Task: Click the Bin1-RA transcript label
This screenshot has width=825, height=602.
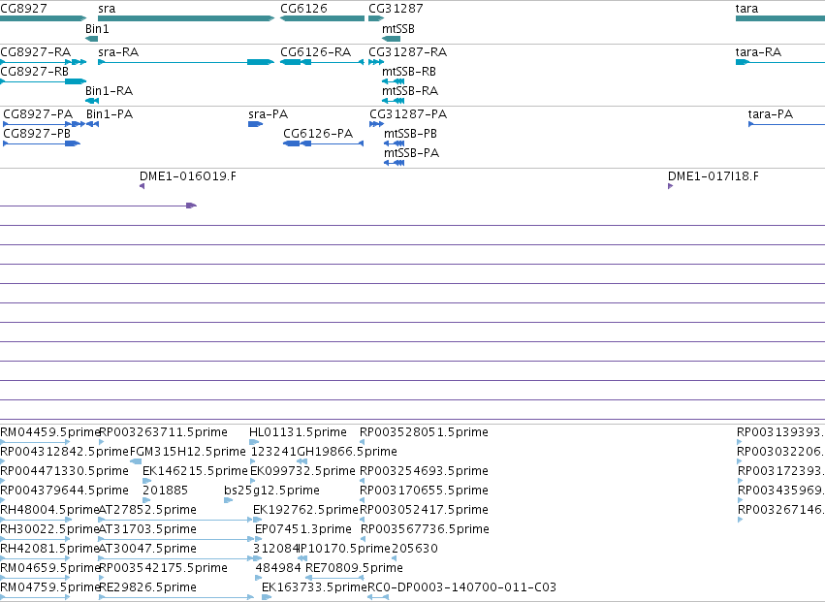Action: [109, 91]
